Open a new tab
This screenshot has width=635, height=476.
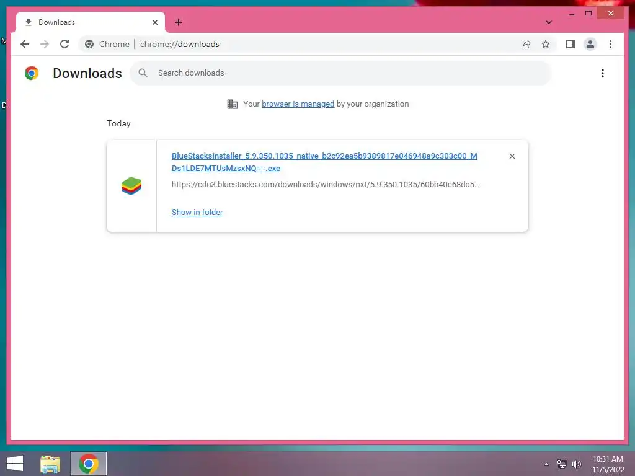pyautogui.click(x=179, y=22)
